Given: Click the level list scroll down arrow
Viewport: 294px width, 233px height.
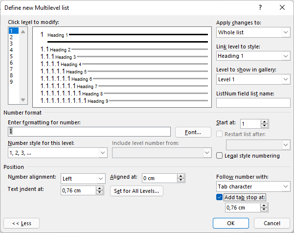Looking at the screenshot, I should 23,100.
